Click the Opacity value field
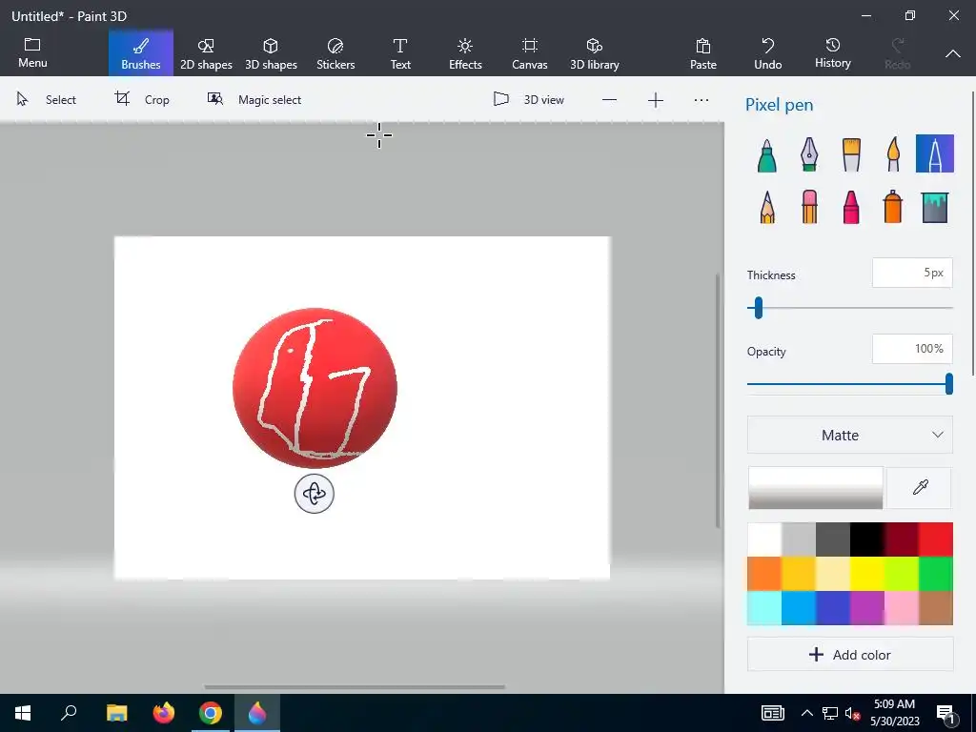Image resolution: width=976 pixels, height=732 pixels. [912, 349]
